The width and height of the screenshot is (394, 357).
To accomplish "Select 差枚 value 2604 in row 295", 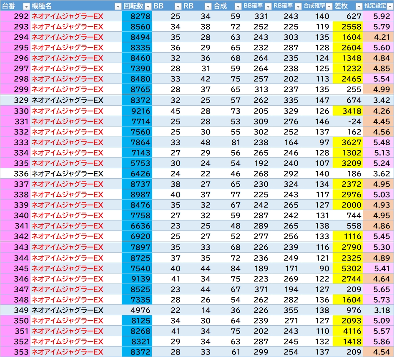I will 348,48.
